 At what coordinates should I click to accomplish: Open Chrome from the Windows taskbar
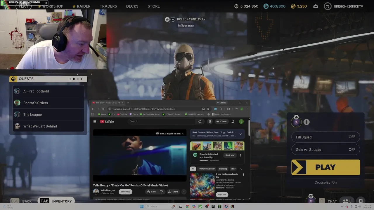coord(187,206)
